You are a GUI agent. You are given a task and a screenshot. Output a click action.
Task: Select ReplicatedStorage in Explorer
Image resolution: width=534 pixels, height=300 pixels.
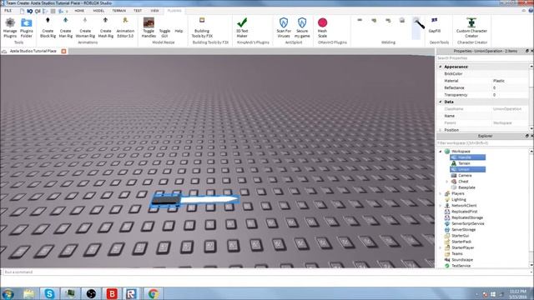[467, 217]
